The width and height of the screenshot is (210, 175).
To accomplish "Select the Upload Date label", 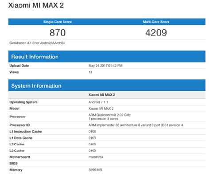I will click(19, 66).
